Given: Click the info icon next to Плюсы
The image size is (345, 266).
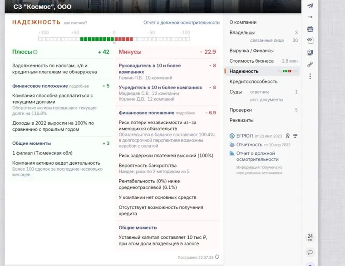Looking at the screenshot, I should coord(35,52).
